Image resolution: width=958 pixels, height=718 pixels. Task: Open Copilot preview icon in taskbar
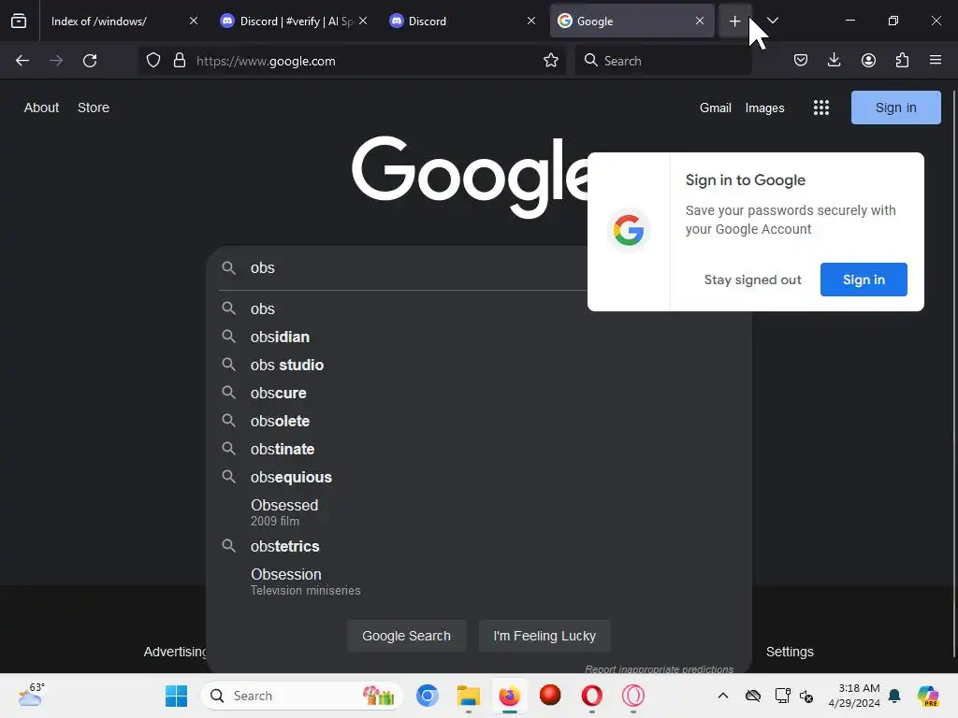pos(928,696)
